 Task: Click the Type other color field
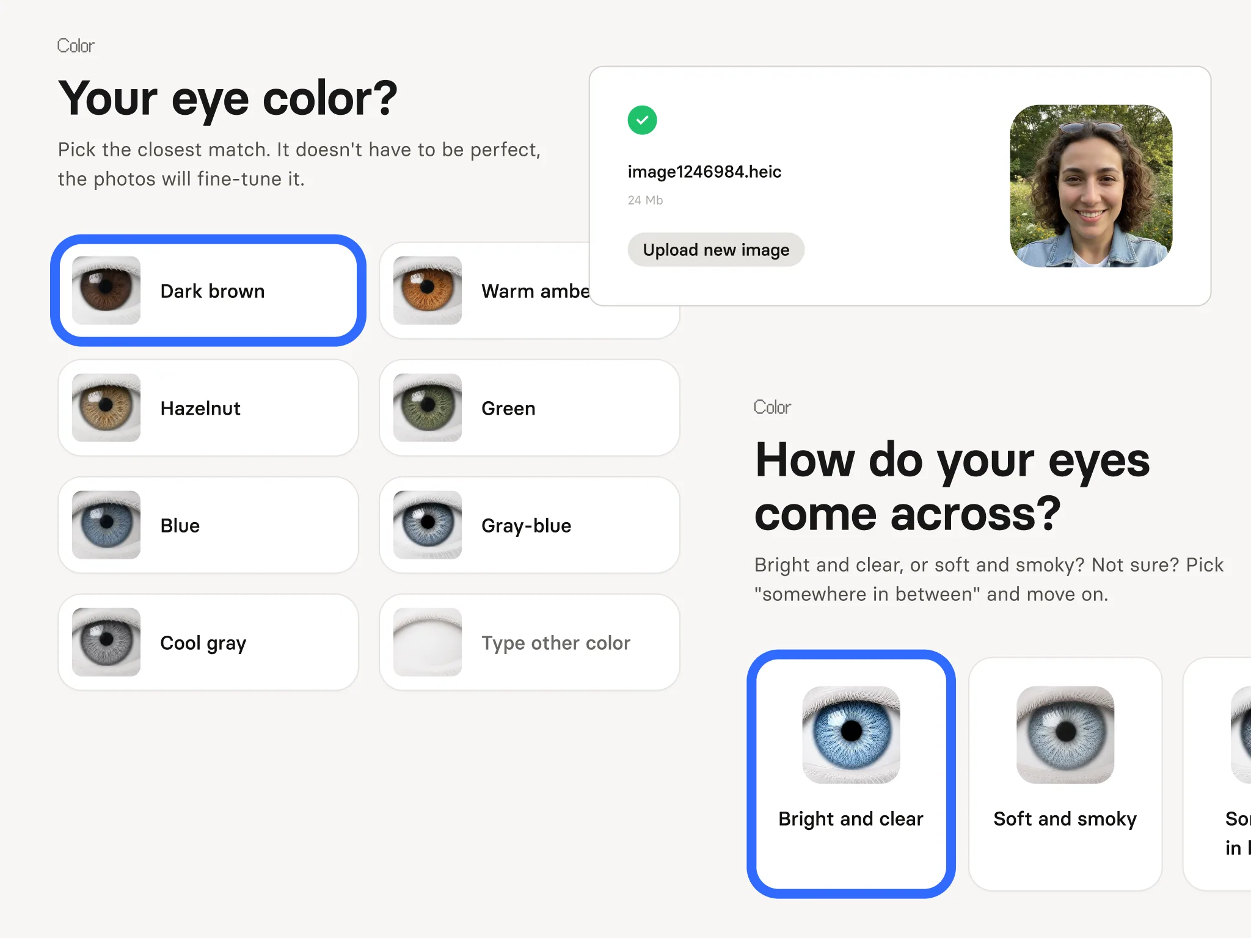pos(530,642)
